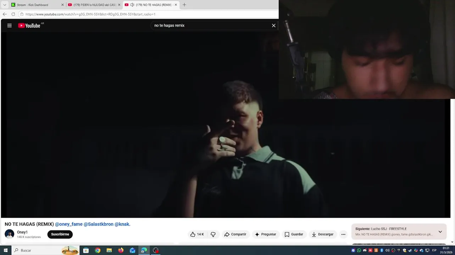This screenshot has width=455, height=255.
Task: Switch to PIDEN la NULIDAD tab
Action: pyautogui.click(x=94, y=5)
